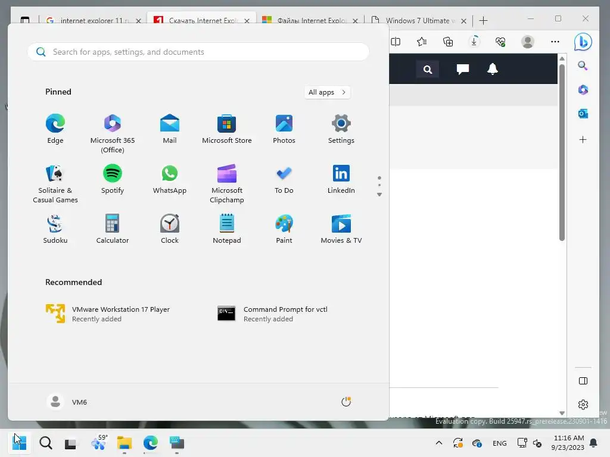Screen dimensions: 610x457
Task: Switch to Скачать Internet Explorer tab
Action: click(x=203, y=20)
